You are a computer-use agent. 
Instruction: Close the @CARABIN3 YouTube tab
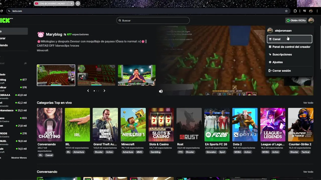point(71,3)
